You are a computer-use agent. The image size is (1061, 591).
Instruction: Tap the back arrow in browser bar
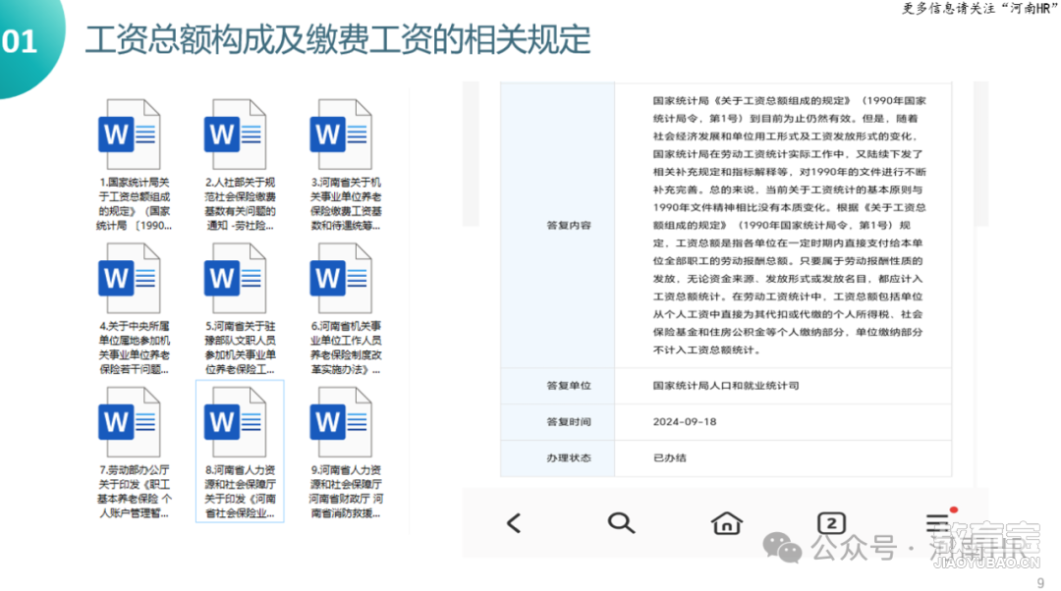click(514, 522)
